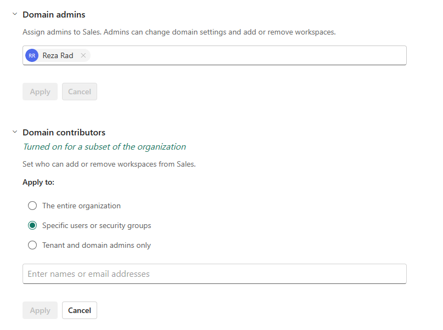Collapse the Domain contributors section chevron
443x330 pixels.
pos(15,132)
